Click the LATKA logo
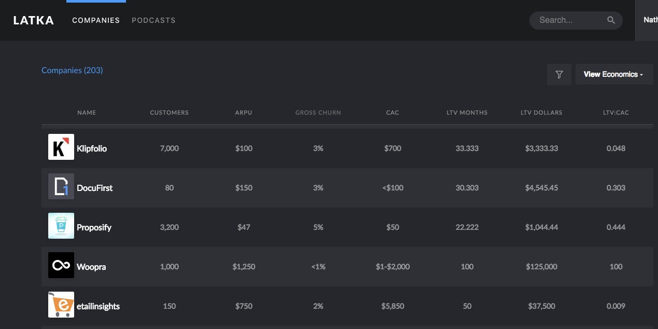Image resolution: width=658 pixels, height=329 pixels. (x=33, y=20)
